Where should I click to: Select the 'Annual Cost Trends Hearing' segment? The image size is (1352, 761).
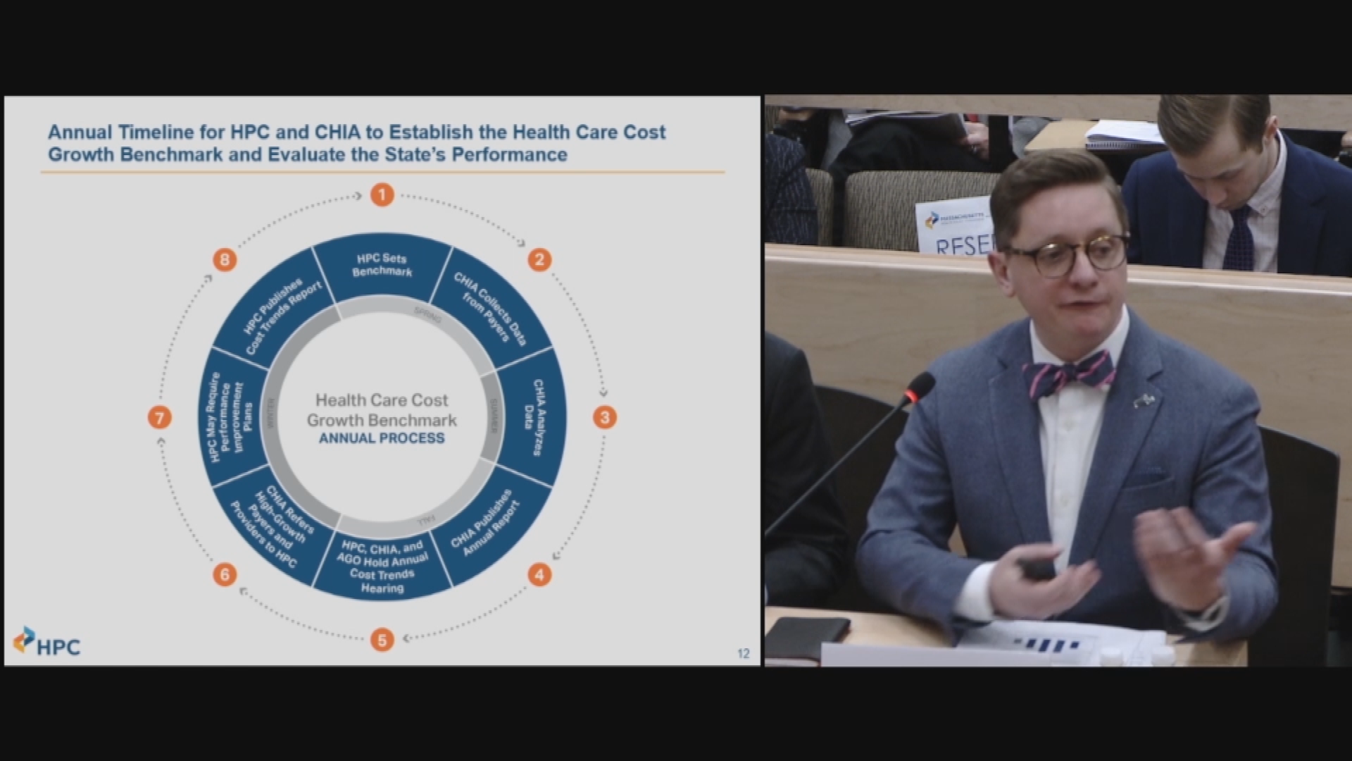tap(382, 566)
